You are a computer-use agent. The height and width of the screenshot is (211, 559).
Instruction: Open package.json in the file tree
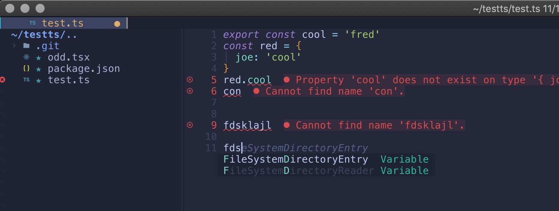point(84,69)
